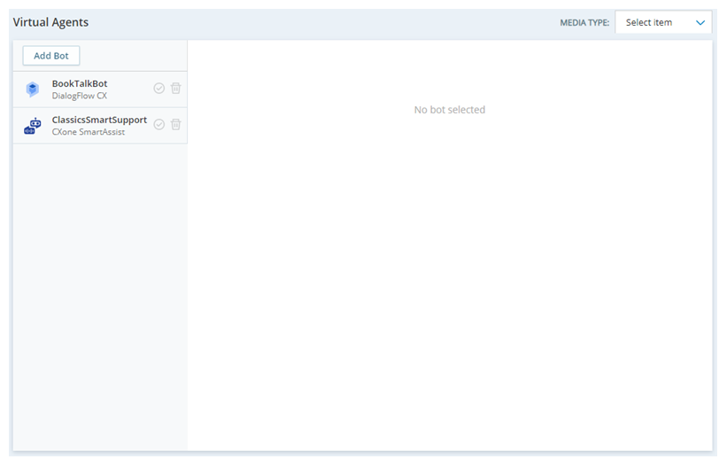
Task: Click the No bot selected message
Action: (x=450, y=110)
